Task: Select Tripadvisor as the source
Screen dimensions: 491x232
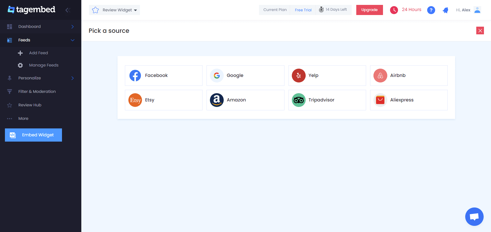Action: coord(327,100)
